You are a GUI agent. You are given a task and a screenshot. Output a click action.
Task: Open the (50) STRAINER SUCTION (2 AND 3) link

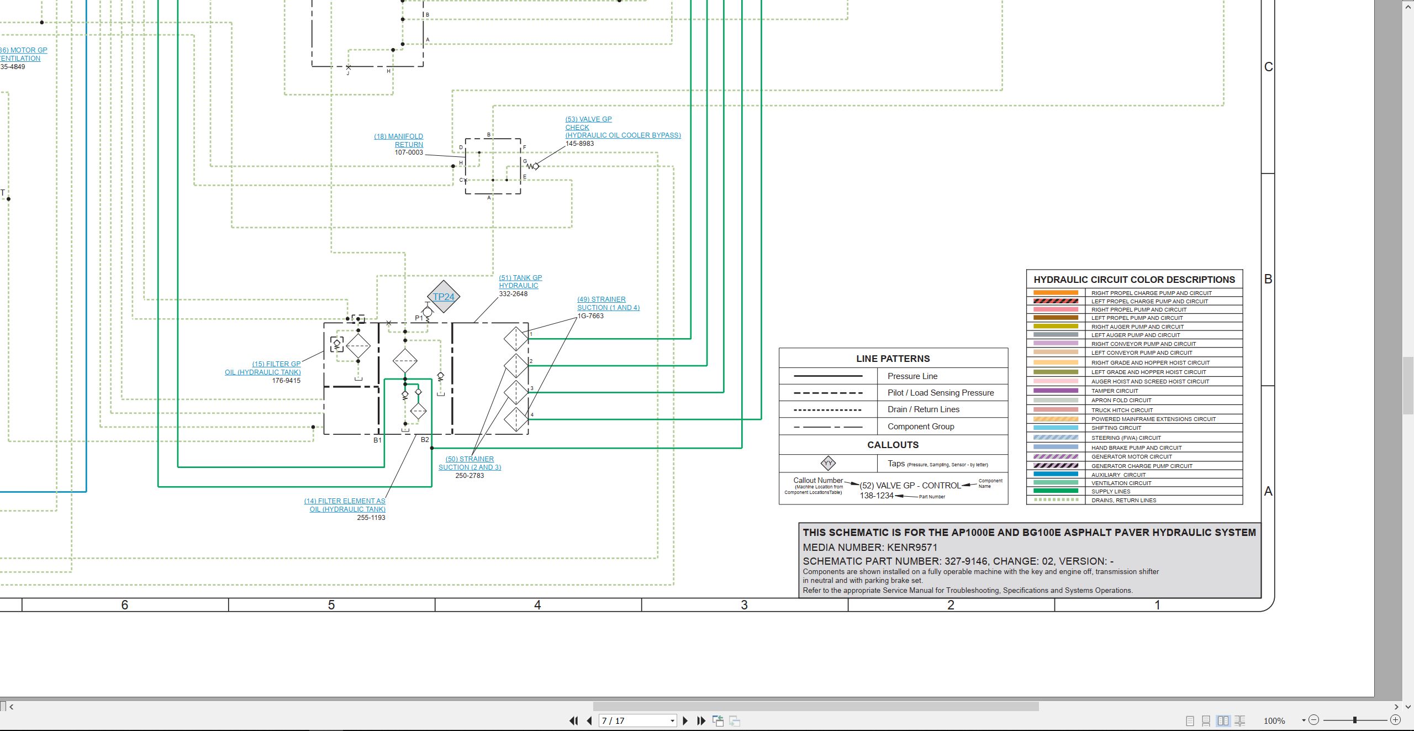click(x=469, y=463)
